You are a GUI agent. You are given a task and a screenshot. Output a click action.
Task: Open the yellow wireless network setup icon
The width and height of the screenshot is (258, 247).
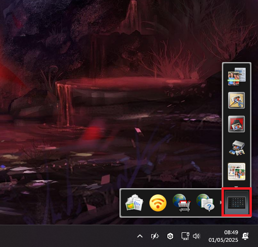click(x=158, y=203)
